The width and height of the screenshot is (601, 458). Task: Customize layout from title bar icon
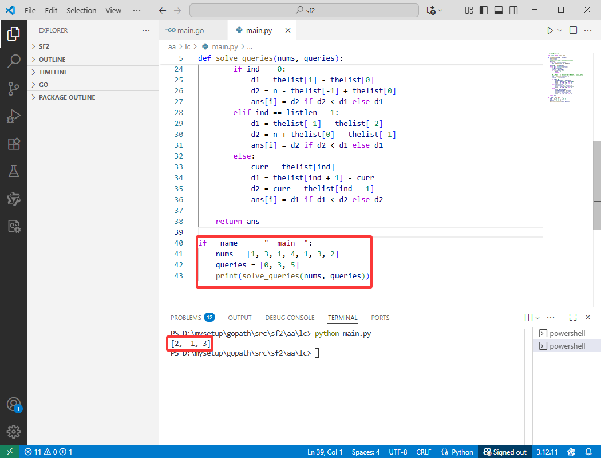click(x=469, y=10)
